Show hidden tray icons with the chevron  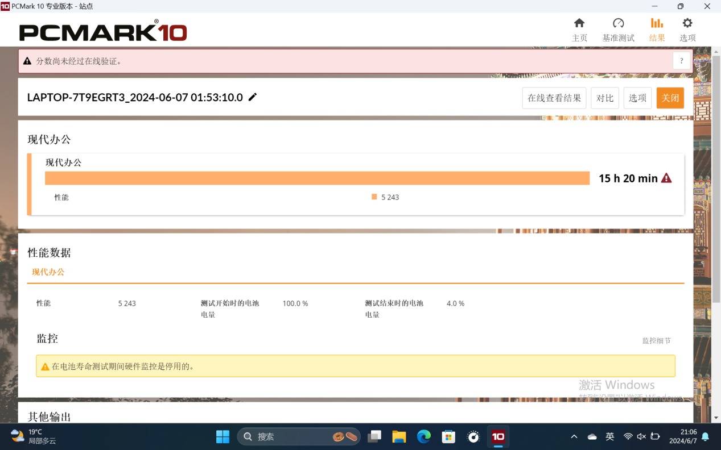[574, 436]
